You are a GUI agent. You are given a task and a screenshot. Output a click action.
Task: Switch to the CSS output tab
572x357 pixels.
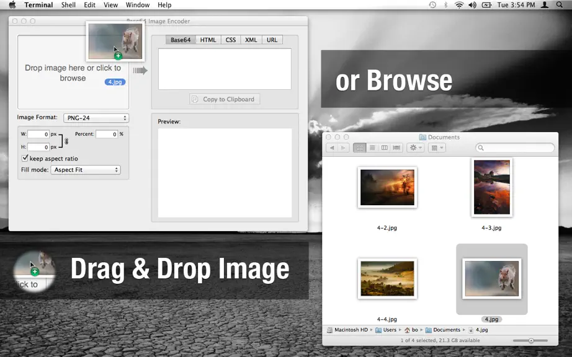[231, 40]
